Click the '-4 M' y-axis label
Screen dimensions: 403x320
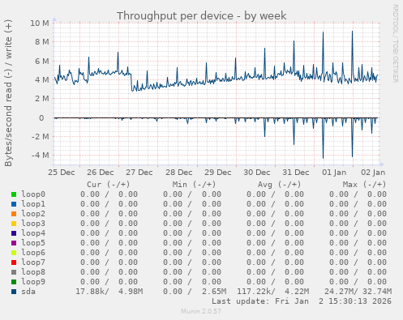coord(41,156)
